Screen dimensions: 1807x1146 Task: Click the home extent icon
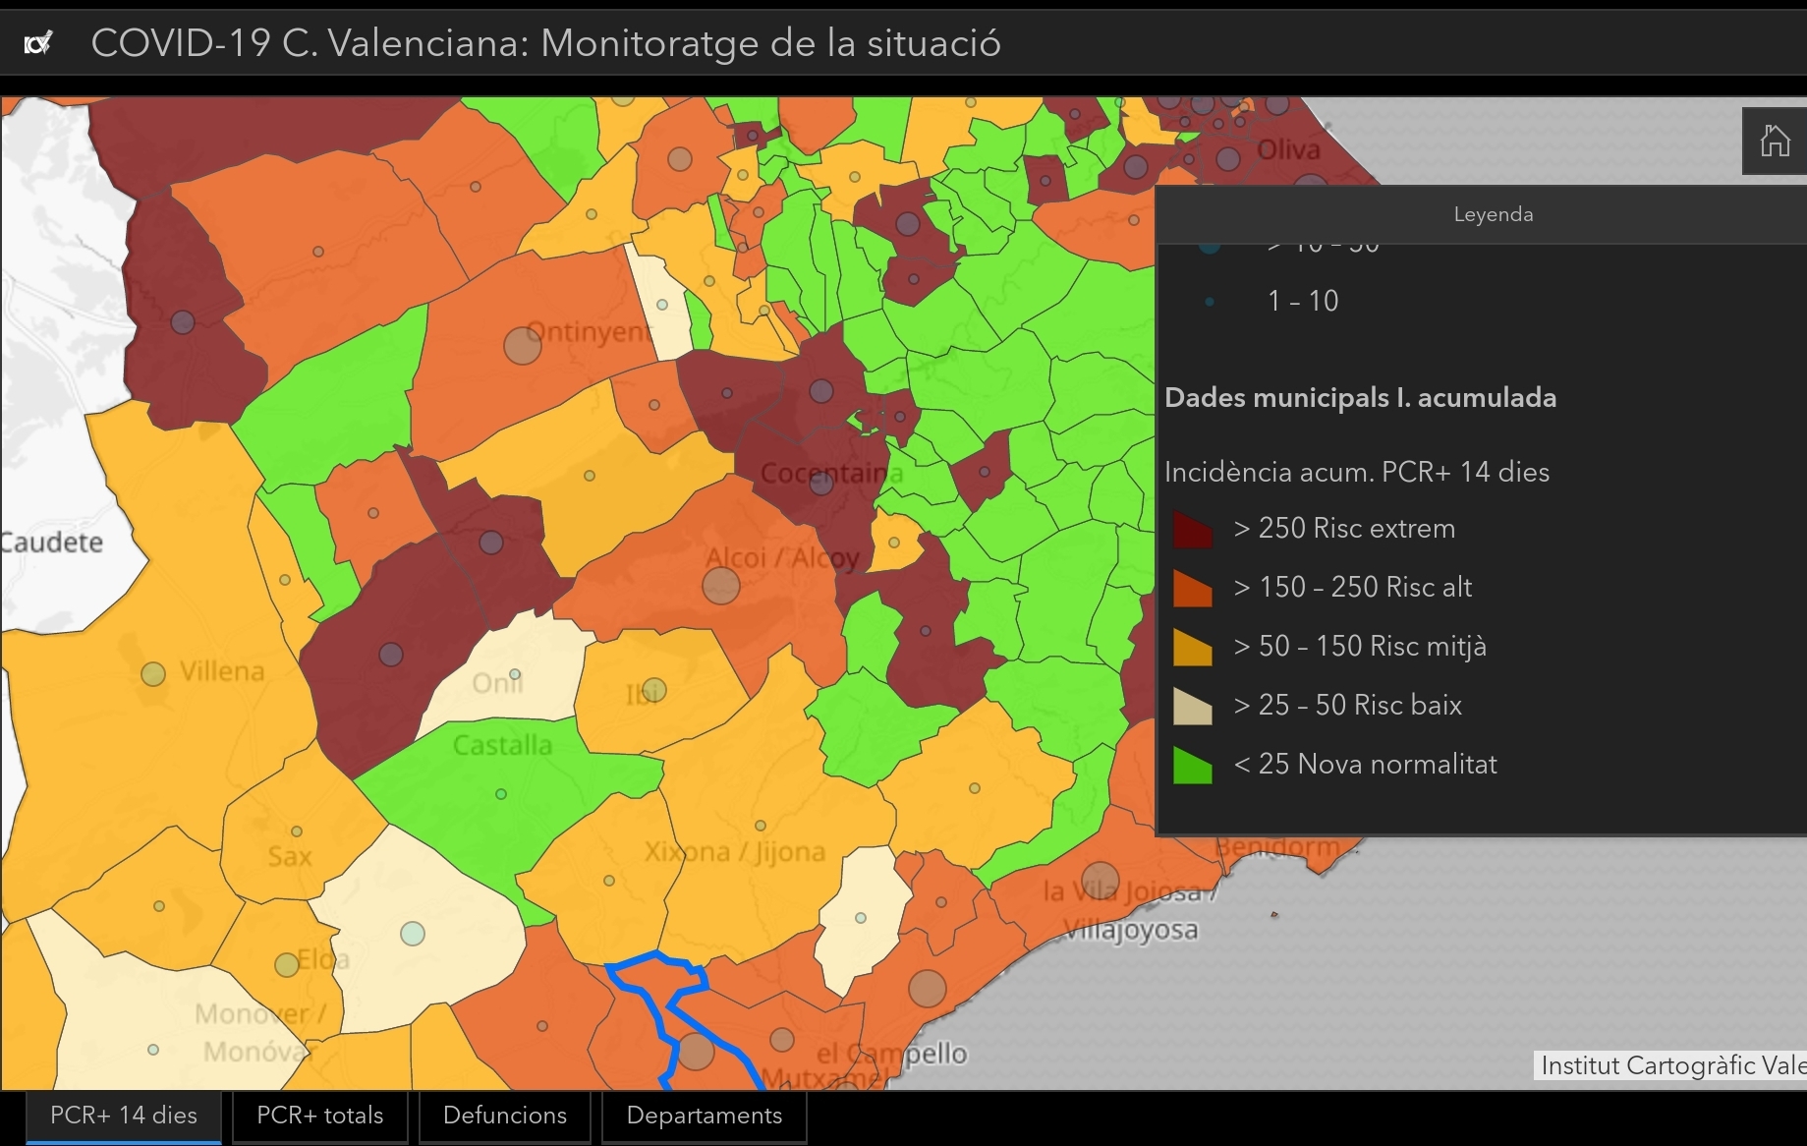pyautogui.click(x=1775, y=142)
